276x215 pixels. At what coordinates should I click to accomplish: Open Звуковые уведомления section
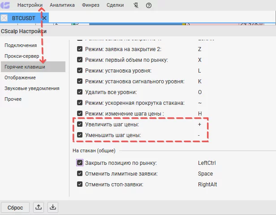[x=32, y=88]
